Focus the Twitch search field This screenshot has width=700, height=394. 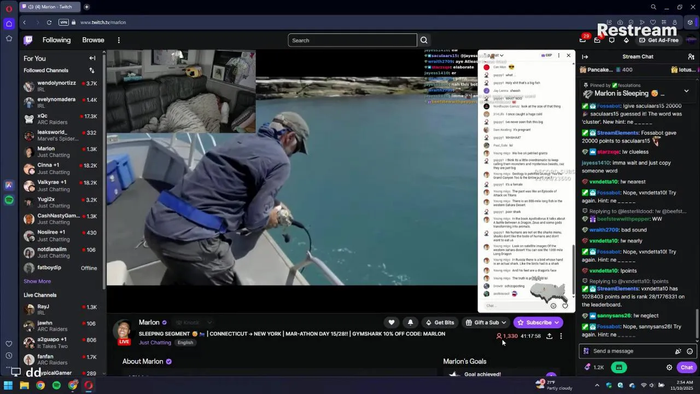tap(353, 40)
